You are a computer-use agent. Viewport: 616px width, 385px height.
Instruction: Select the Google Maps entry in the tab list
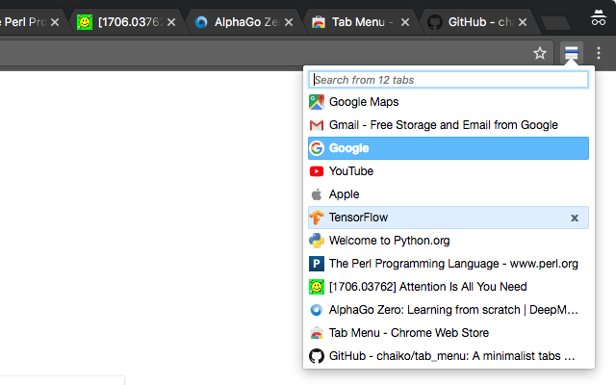tap(364, 102)
